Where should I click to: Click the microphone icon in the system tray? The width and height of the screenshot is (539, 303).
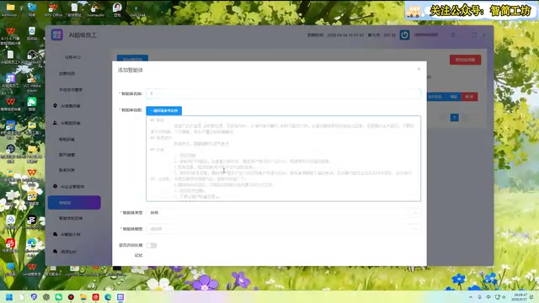click(x=479, y=297)
